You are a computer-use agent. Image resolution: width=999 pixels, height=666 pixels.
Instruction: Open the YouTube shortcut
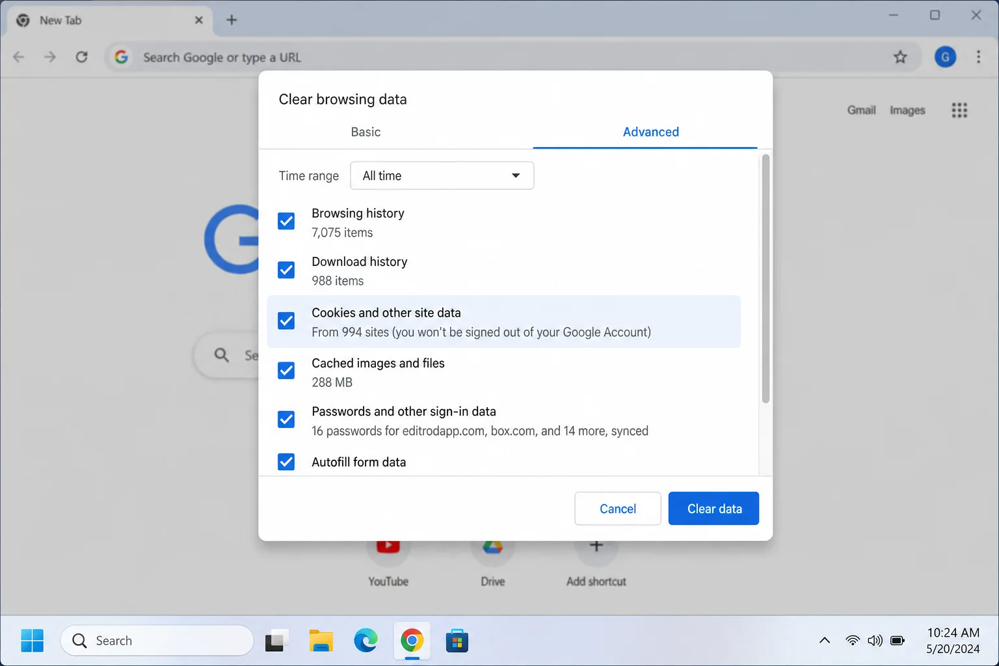pyautogui.click(x=388, y=563)
